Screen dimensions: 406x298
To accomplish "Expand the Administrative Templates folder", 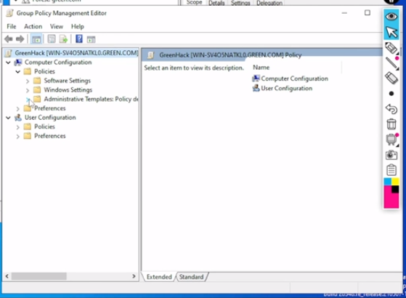I will pos(28,100).
